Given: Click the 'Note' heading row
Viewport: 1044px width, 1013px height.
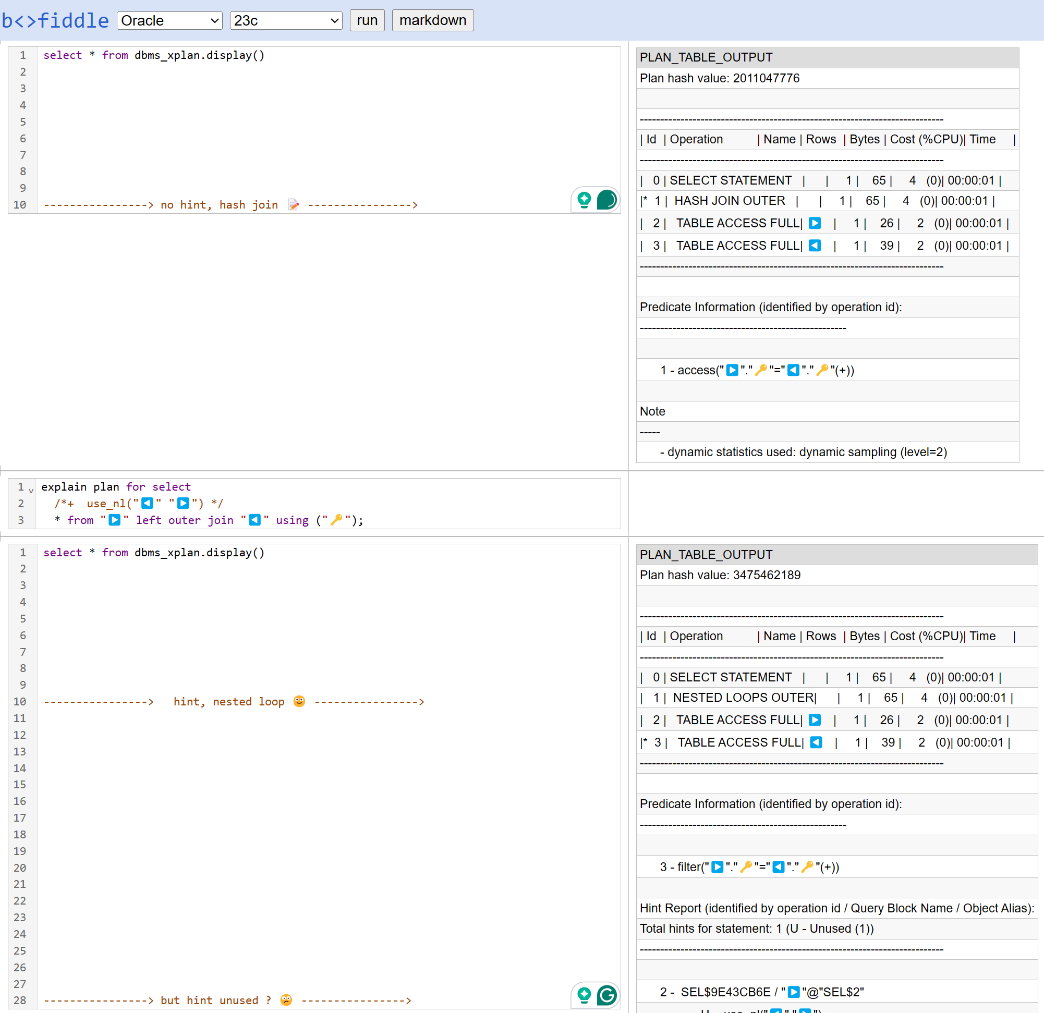Looking at the screenshot, I should (x=827, y=411).
